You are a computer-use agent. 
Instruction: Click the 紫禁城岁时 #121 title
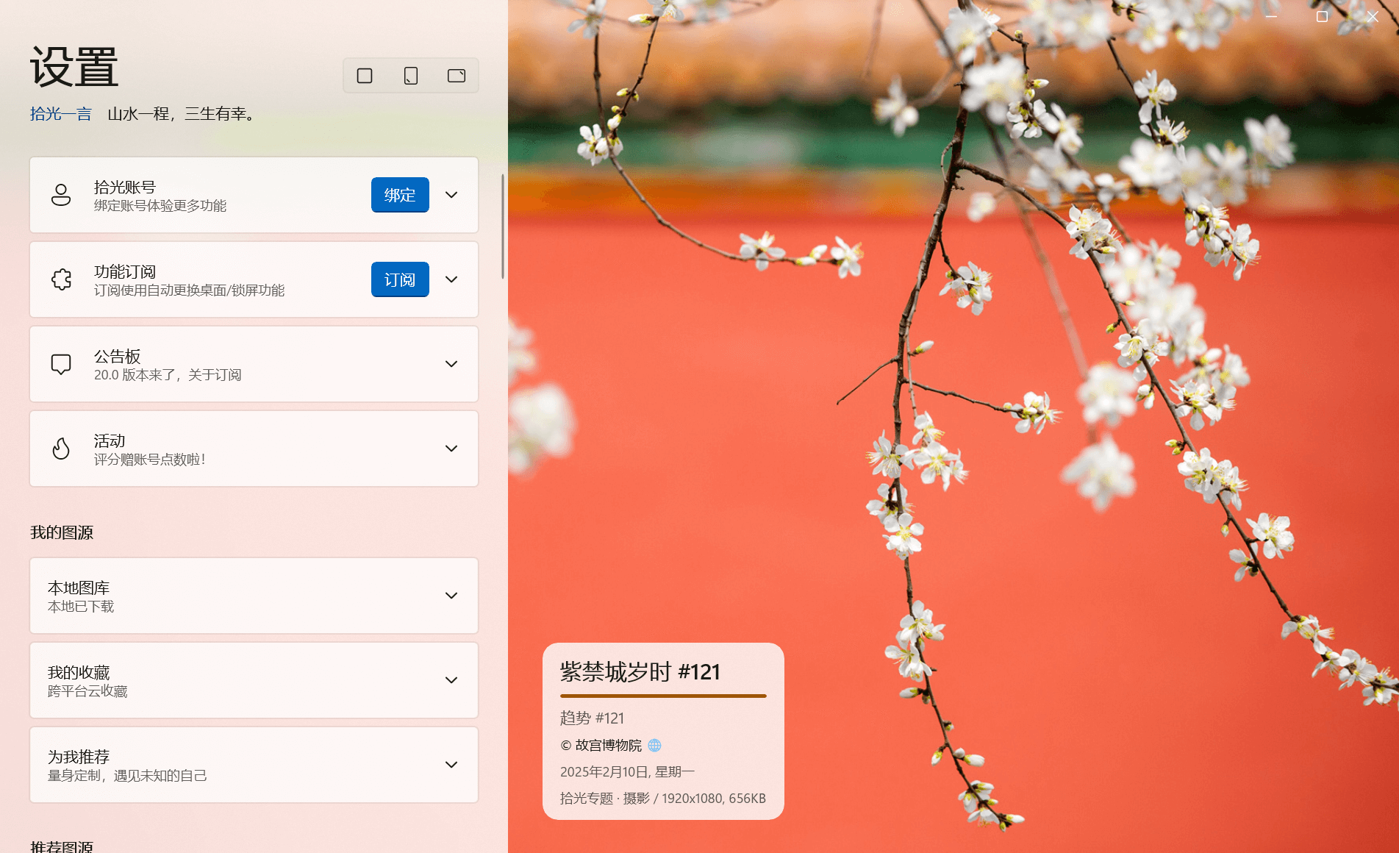pos(640,672)
